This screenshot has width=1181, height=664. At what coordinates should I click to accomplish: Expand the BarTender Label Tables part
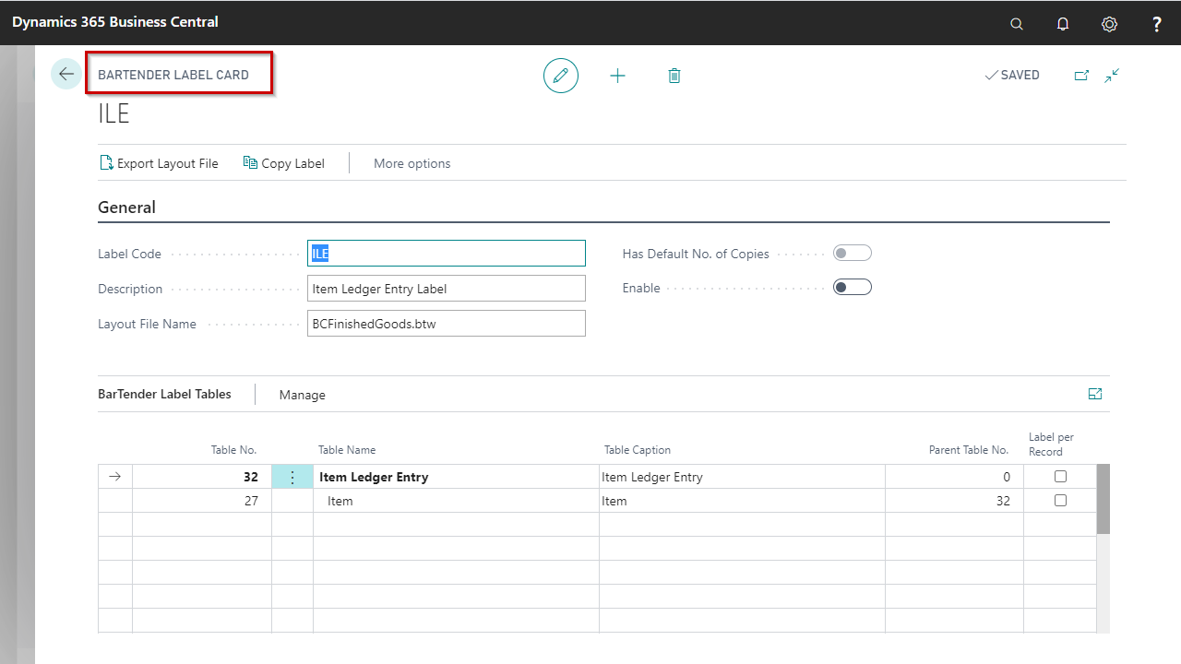pyautogui.click(x=1095, y=394)
